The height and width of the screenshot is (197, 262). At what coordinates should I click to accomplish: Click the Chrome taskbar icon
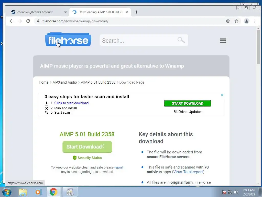coord(53,192)
